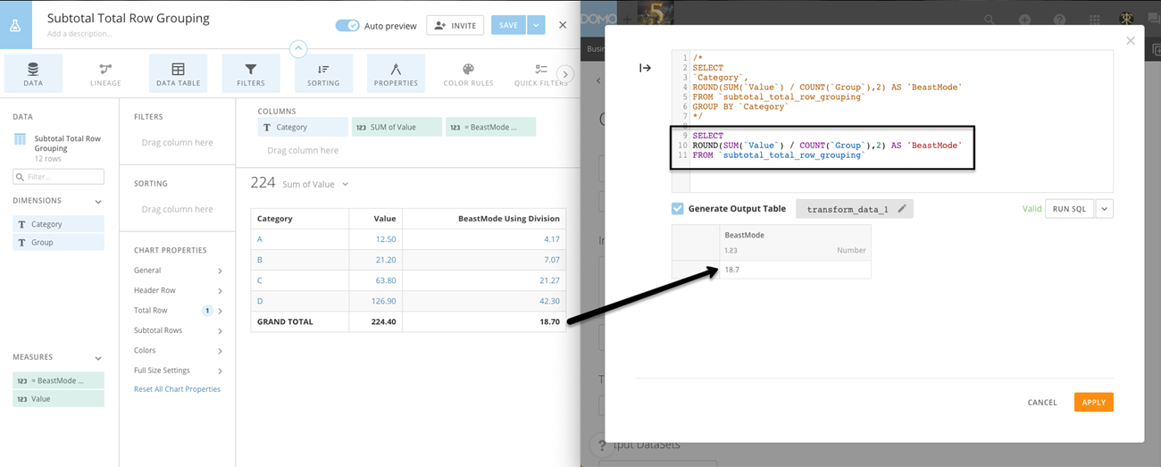This screenshot has width=1161, height=467.
Task: Select the Group dimension
Action: pos(58,242)
